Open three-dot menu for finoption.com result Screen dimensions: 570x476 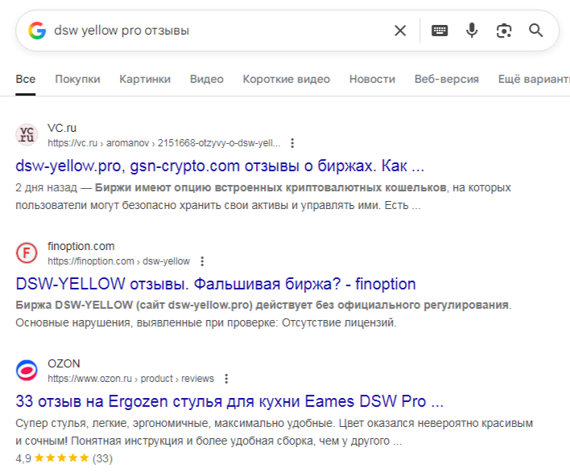coord(202,261)
